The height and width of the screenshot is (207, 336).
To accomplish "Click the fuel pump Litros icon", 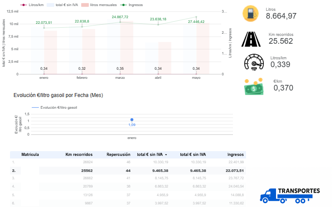I will tap(250, 13).
